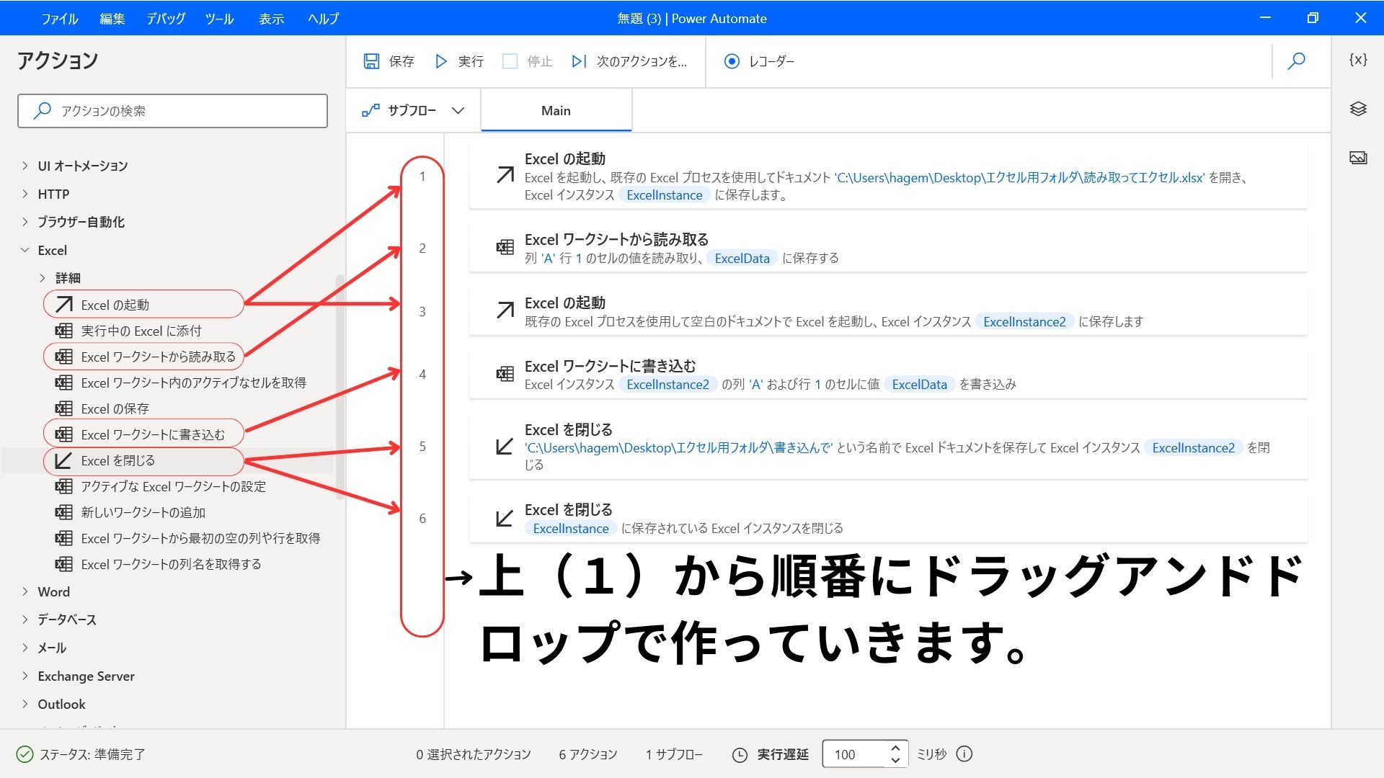1384x778 pixels.
Task: Click the 実行遅延 info icon
Action: 964,754
